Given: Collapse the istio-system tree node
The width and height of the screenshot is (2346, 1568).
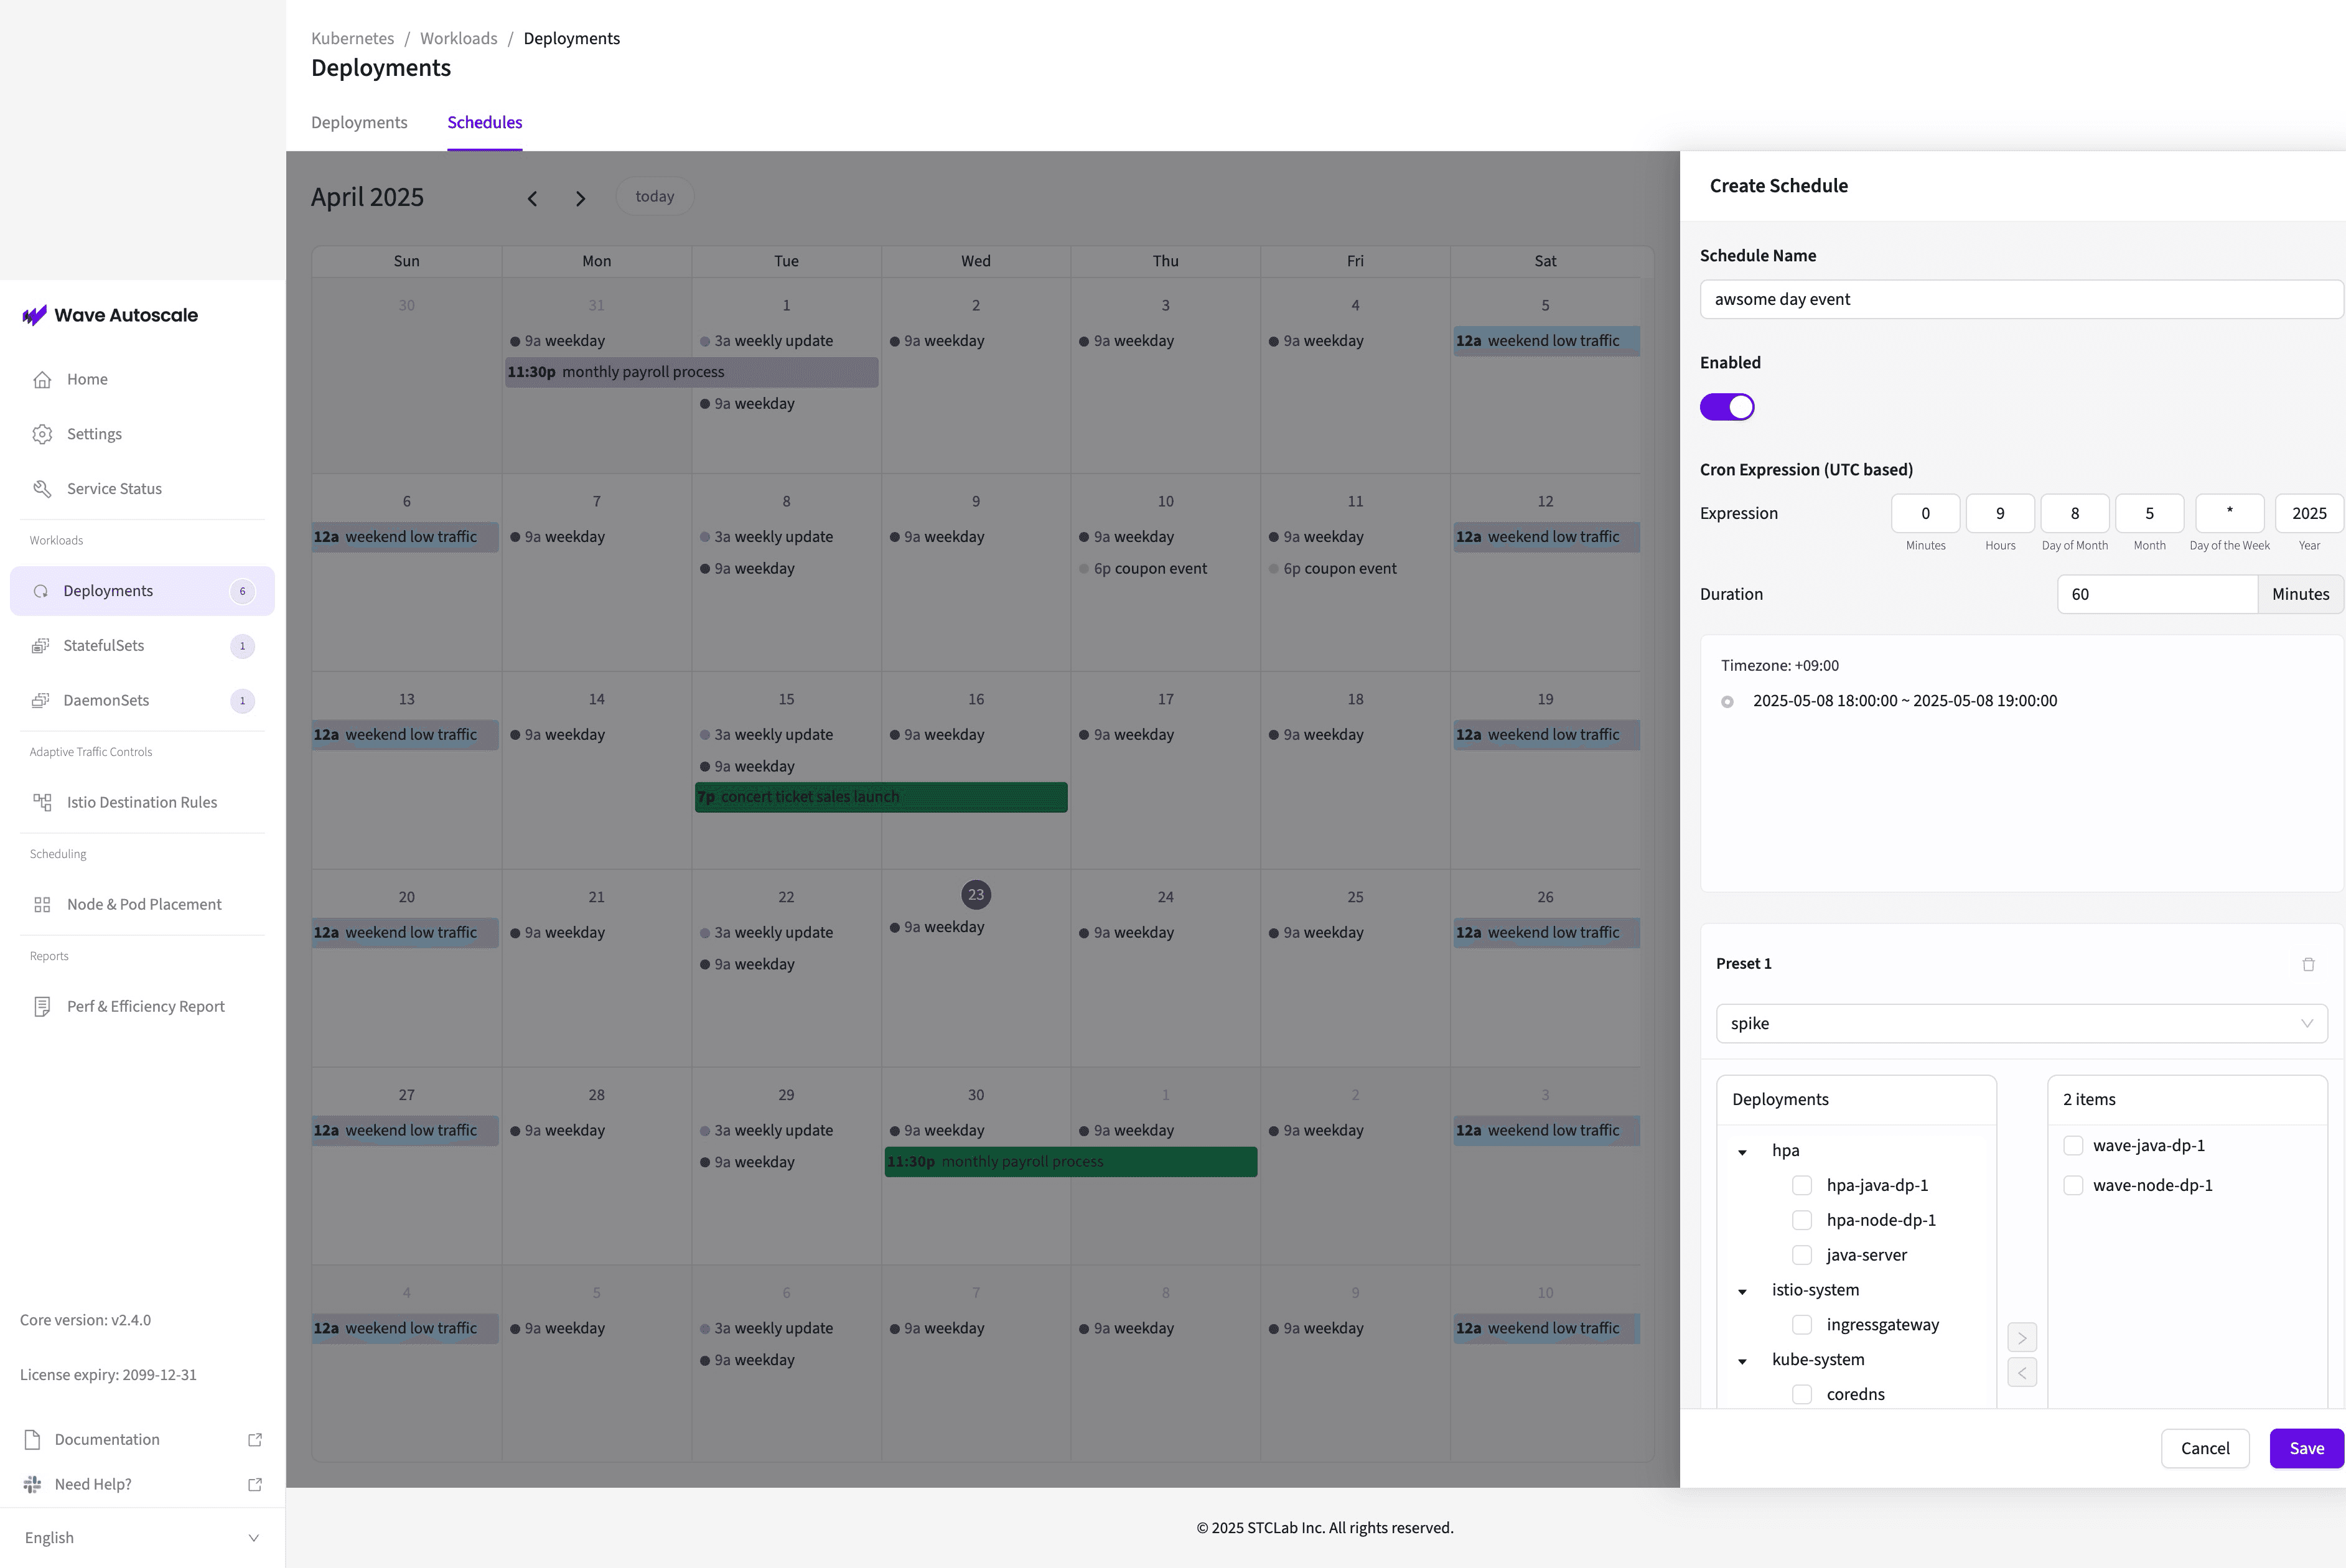Looking at the screenshot, I should tap(1742, 1292).
